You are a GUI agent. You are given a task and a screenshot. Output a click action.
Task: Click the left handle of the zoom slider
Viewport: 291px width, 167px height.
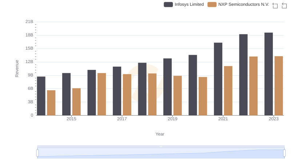click(37, 153)
